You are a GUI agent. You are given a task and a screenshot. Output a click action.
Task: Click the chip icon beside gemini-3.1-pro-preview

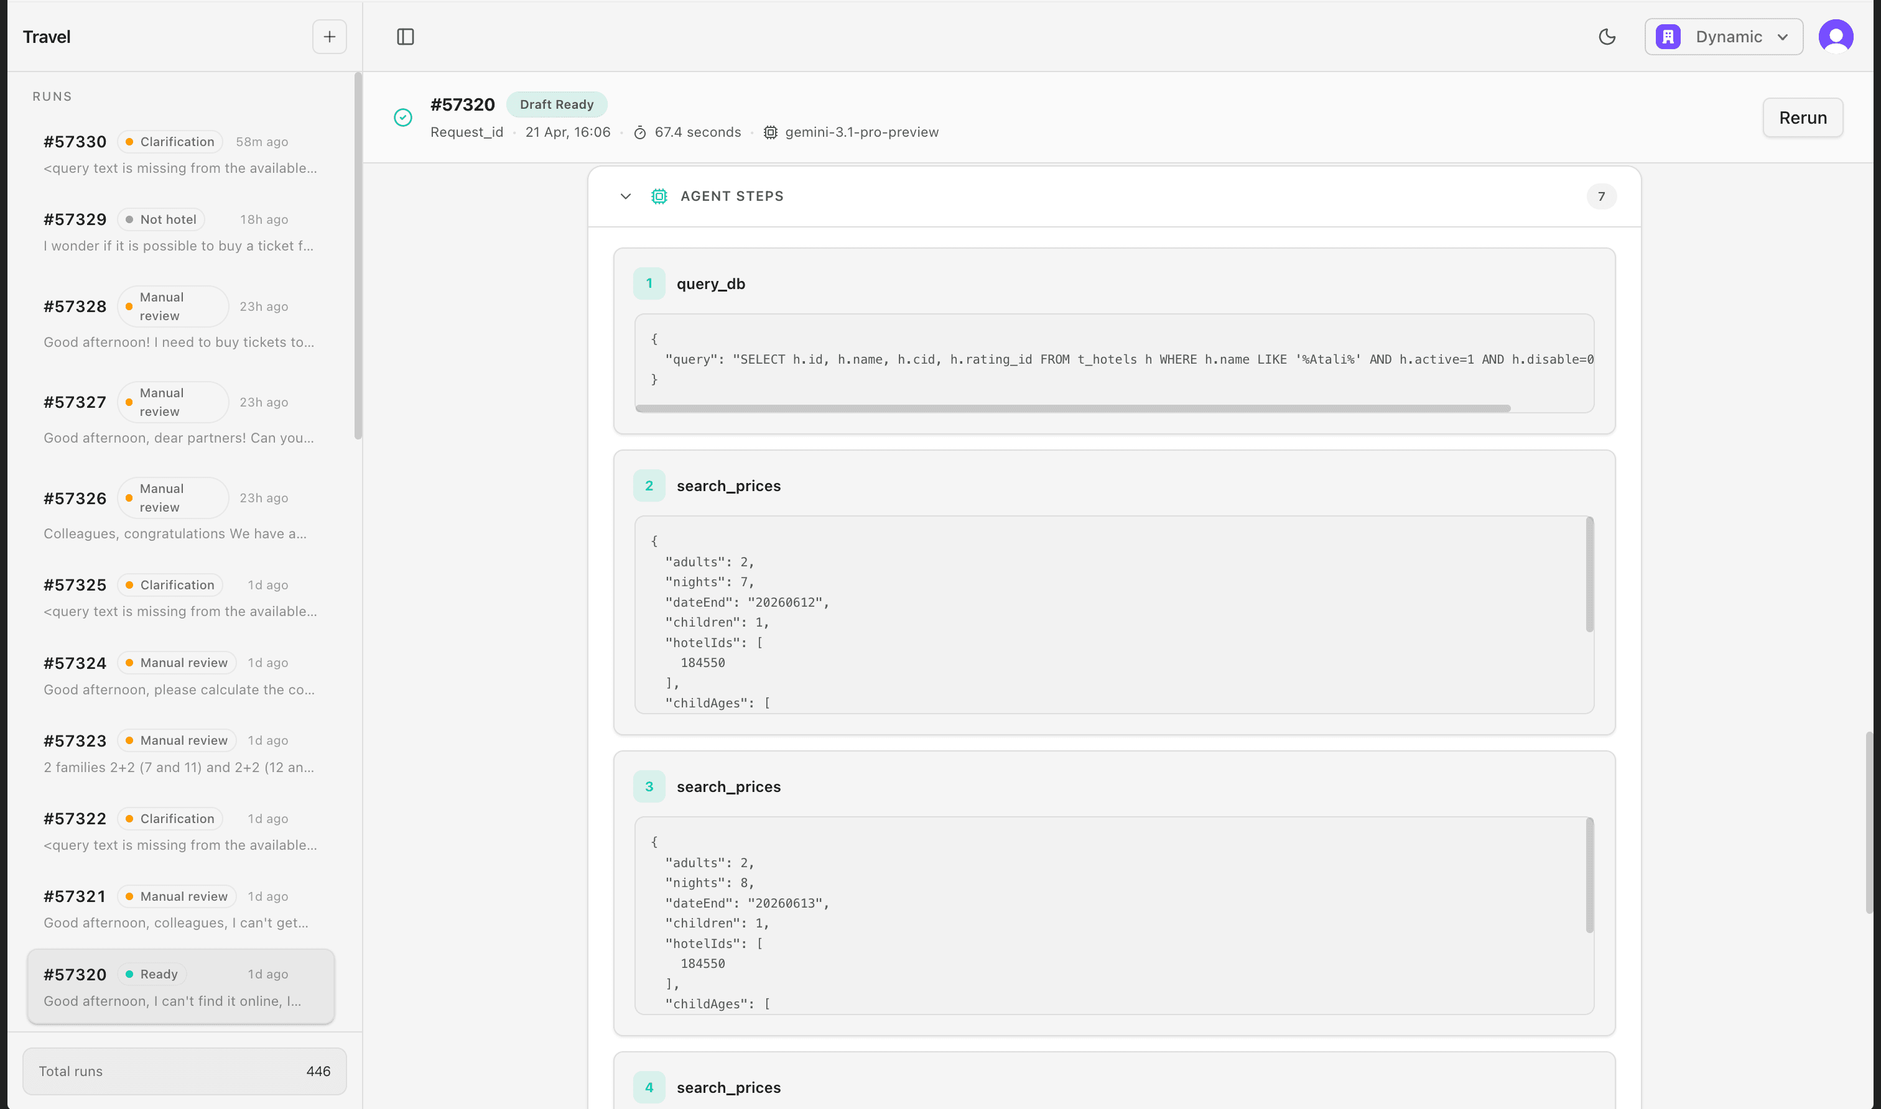(x=770, y=132)
